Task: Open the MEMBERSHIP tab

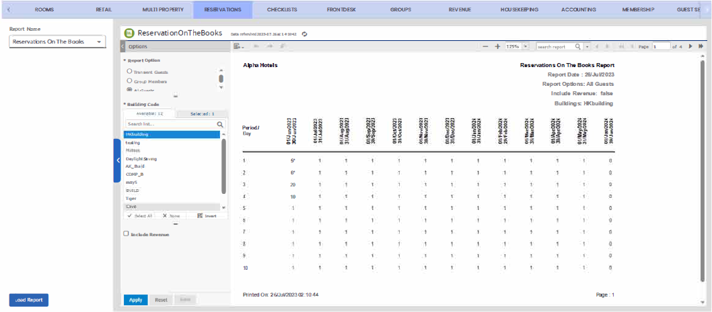Action: point(639,9)
